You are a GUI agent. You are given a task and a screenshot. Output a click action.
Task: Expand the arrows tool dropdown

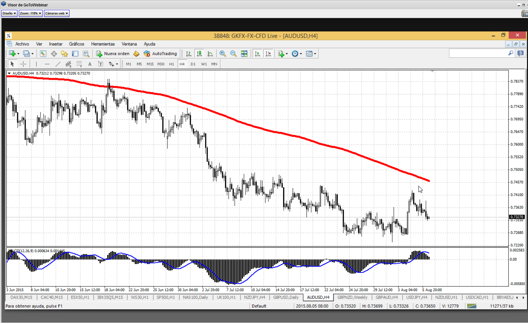pos(117,64)
